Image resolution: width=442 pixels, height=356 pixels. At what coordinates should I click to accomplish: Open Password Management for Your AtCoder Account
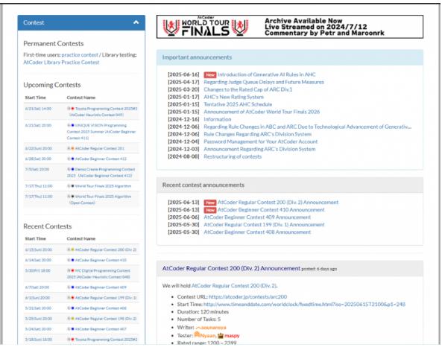260,142
